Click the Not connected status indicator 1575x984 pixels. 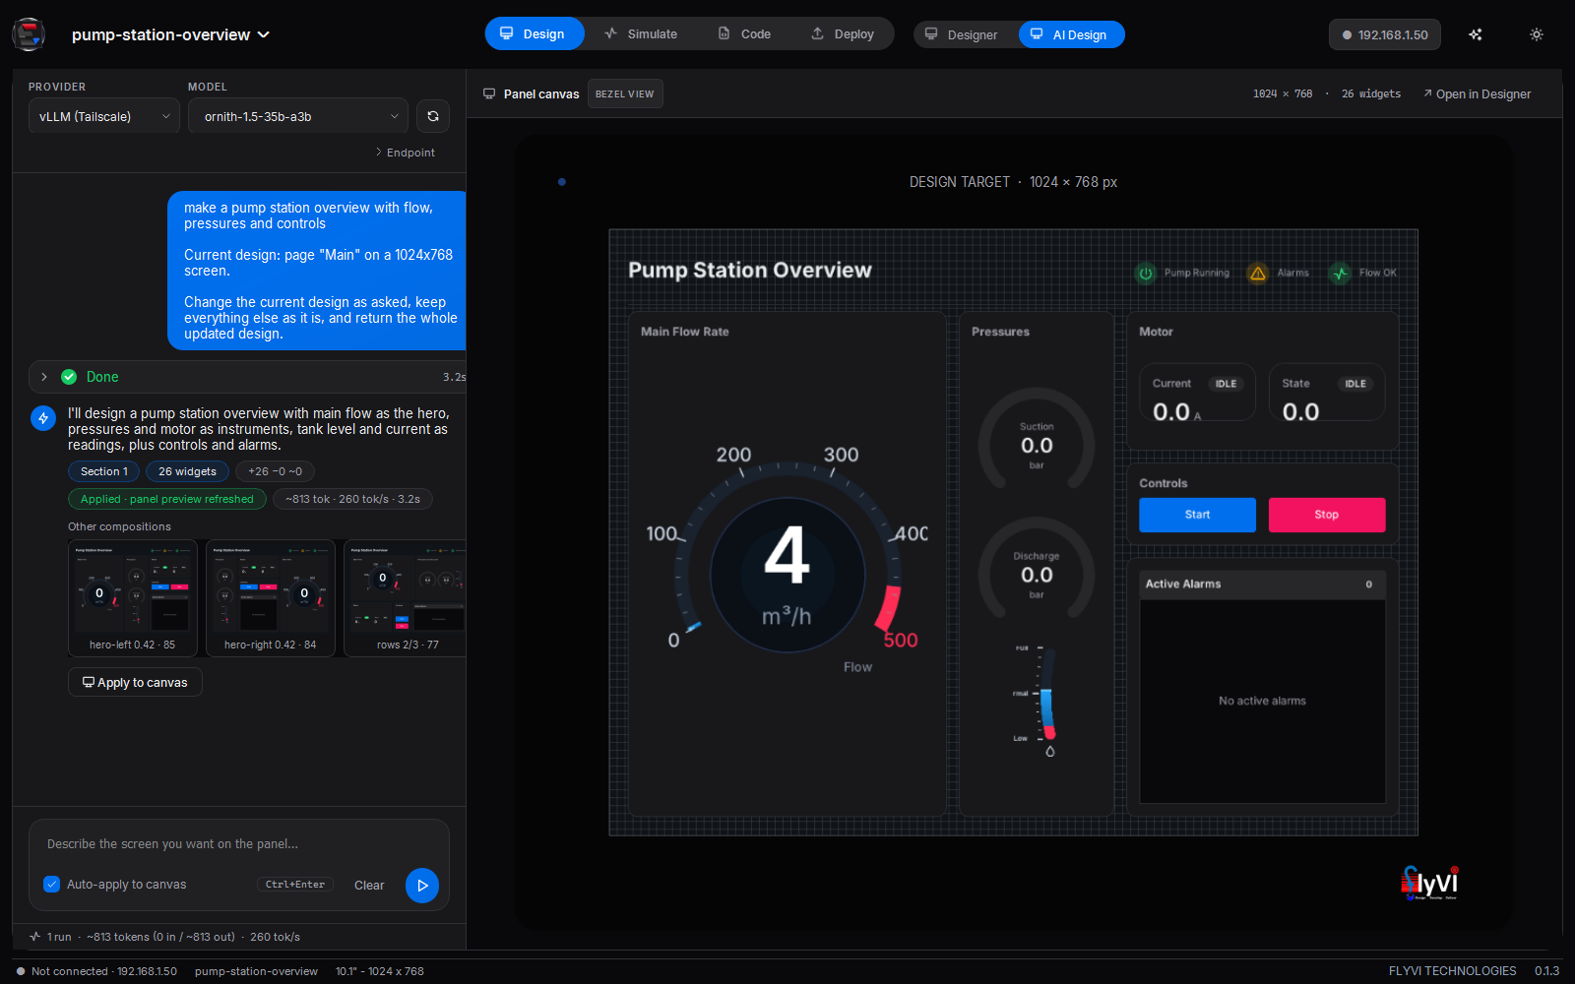coord(96,971)
